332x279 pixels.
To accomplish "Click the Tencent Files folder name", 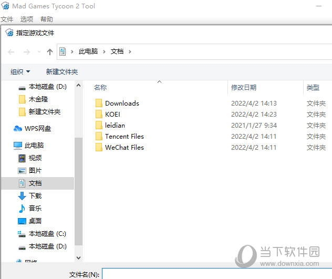I will pos(124,136).
